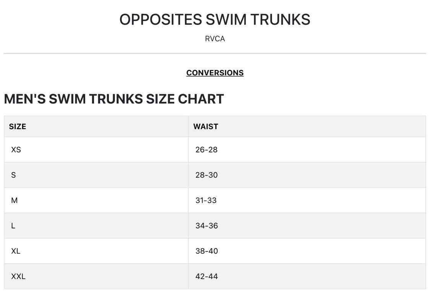The height and width of the screenshot is (293, 430).
Task: Select the MEN'S SWIM TRUNKS SIZE CHART heading
Action: (x=114, y=99)
